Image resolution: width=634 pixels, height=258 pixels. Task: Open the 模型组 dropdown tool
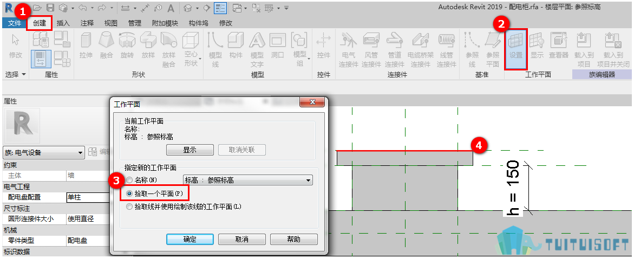pos(299,50)
